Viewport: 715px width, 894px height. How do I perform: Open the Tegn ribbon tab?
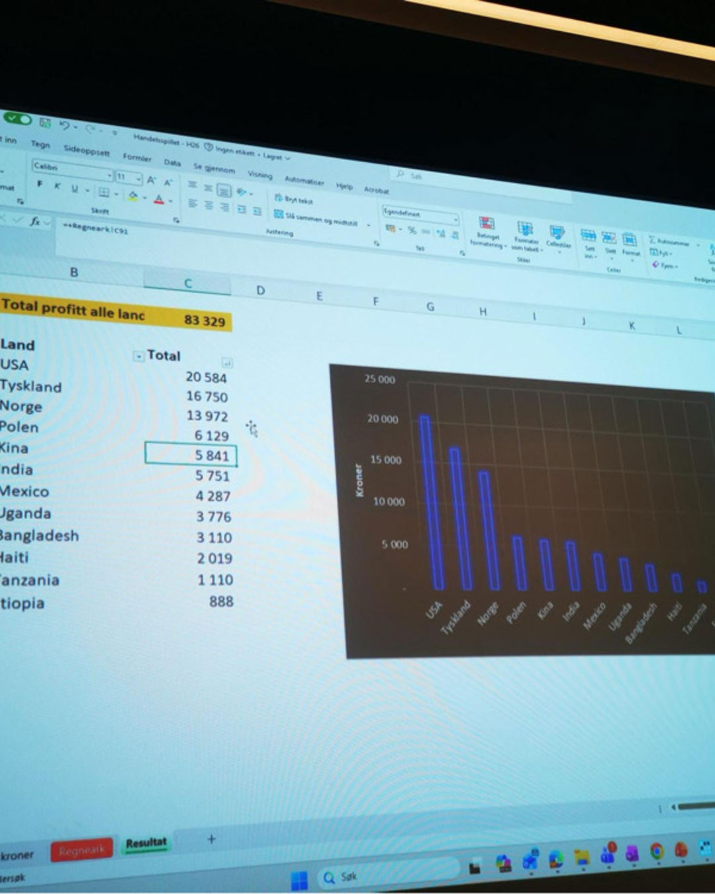tap(40, 144)
